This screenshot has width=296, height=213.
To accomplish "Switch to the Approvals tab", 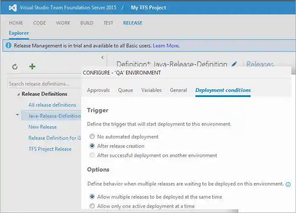I will (99, 90).
